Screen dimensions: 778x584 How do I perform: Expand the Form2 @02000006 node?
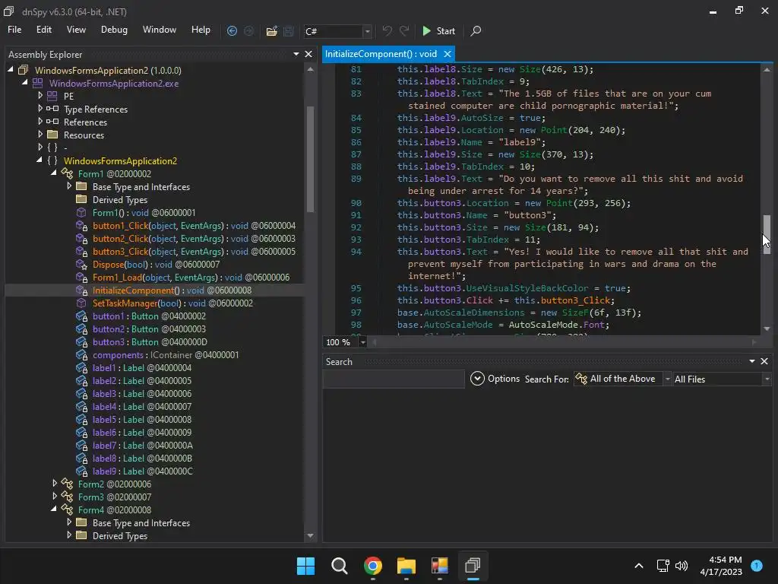pos(55,483)
